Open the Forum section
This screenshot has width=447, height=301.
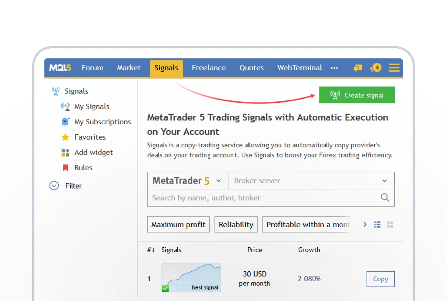click(92, 68)
